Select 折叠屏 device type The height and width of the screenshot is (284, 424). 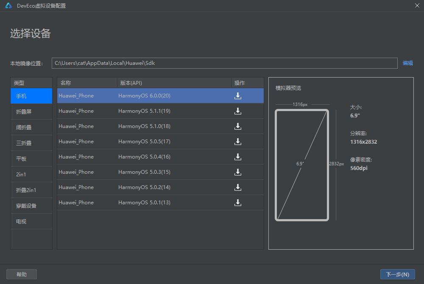pos(31,111)
